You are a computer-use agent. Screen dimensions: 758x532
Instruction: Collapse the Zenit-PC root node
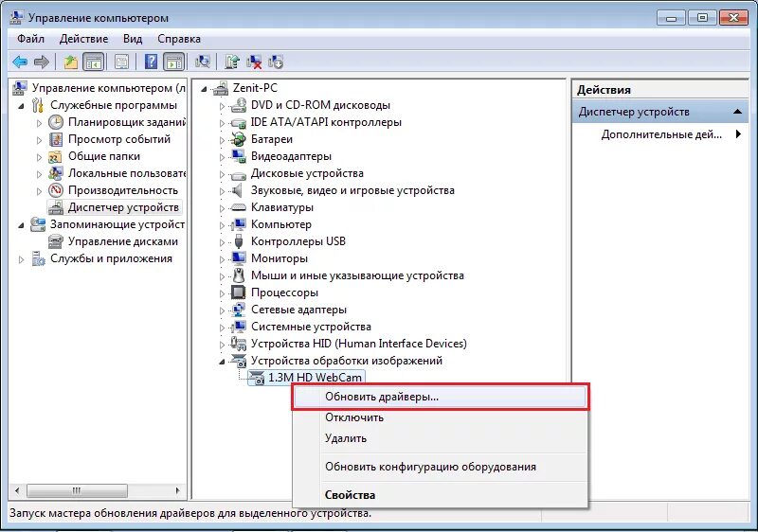tap(204, 89)
